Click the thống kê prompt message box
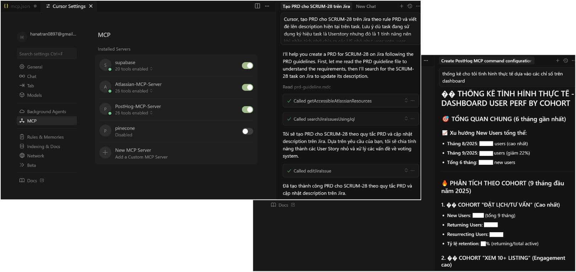The width and height of the screenshot is (576, 272). pyautogui.click(x=507, y=77)
